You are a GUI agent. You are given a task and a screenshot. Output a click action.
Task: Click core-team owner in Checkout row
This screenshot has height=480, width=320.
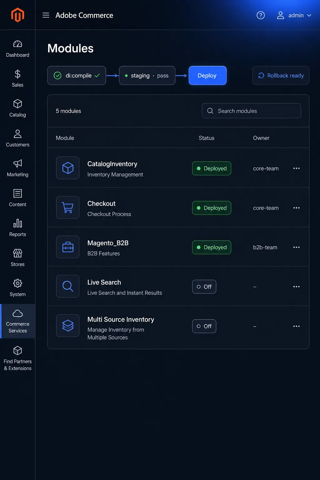[x=266, y=208]
